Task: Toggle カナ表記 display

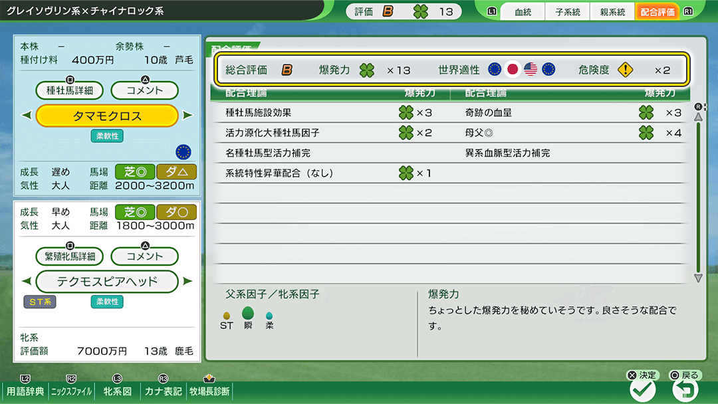Action: (163, 391)
